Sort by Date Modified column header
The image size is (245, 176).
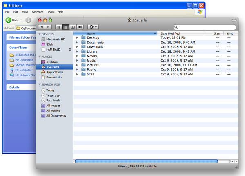point(180,33)
